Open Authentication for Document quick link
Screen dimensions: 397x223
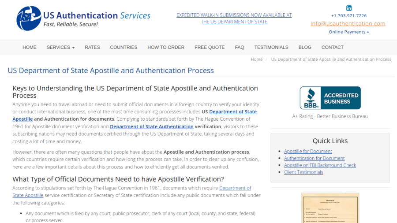pyautogui.click(x=314, y=158)
